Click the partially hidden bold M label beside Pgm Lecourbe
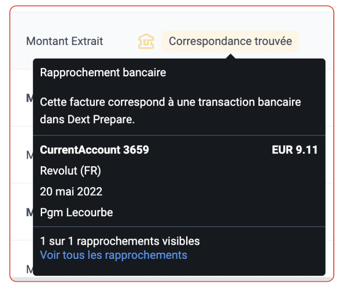The image size is (345, 293). point(30,212)
